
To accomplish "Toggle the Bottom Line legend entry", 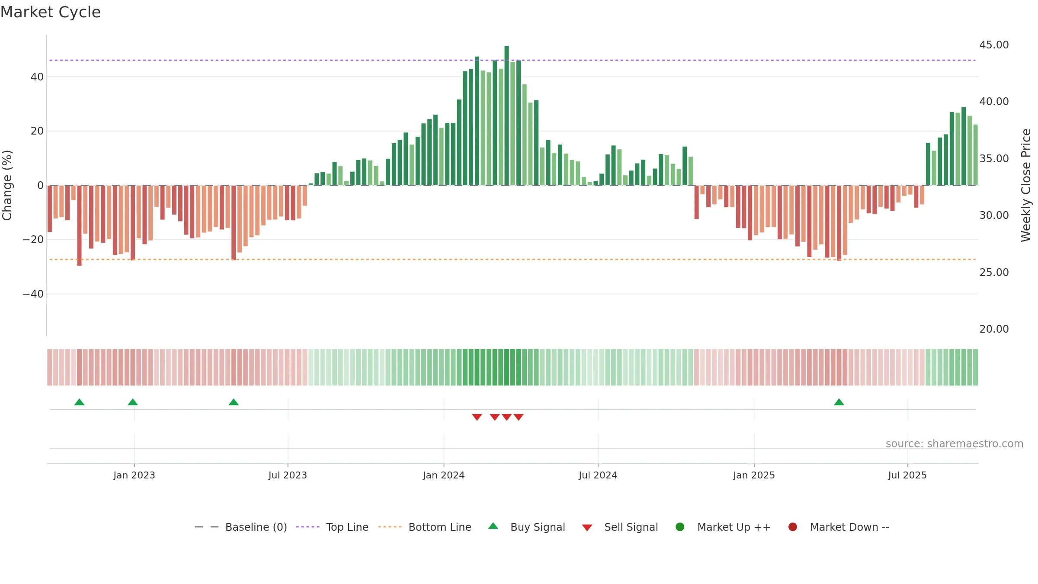I will click(x=425, y=527).
